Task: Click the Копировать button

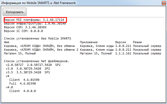Action: click(15, 12)
